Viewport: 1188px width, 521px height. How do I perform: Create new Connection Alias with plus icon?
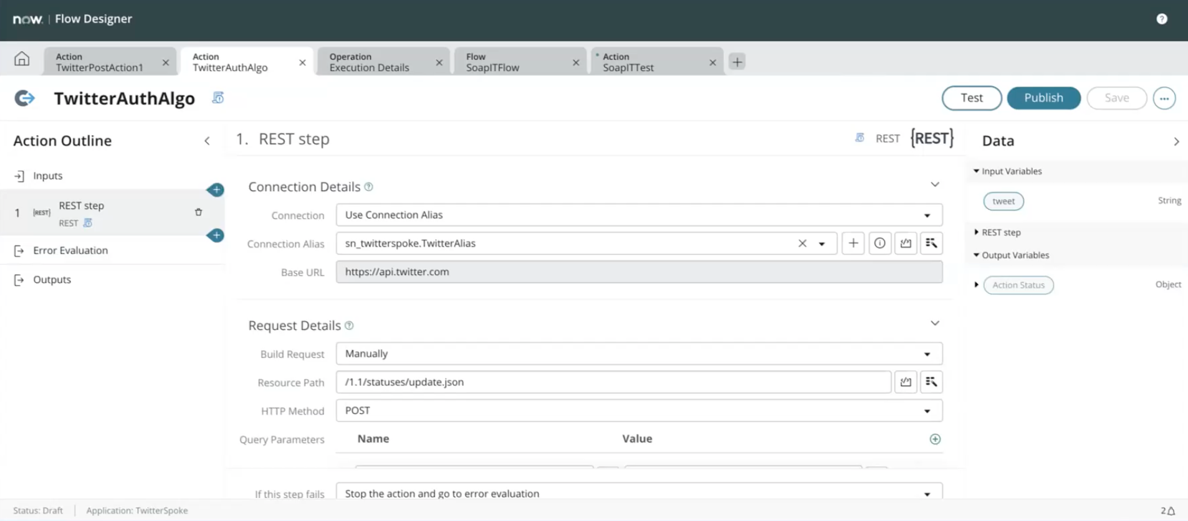click(x=853, y=243)
